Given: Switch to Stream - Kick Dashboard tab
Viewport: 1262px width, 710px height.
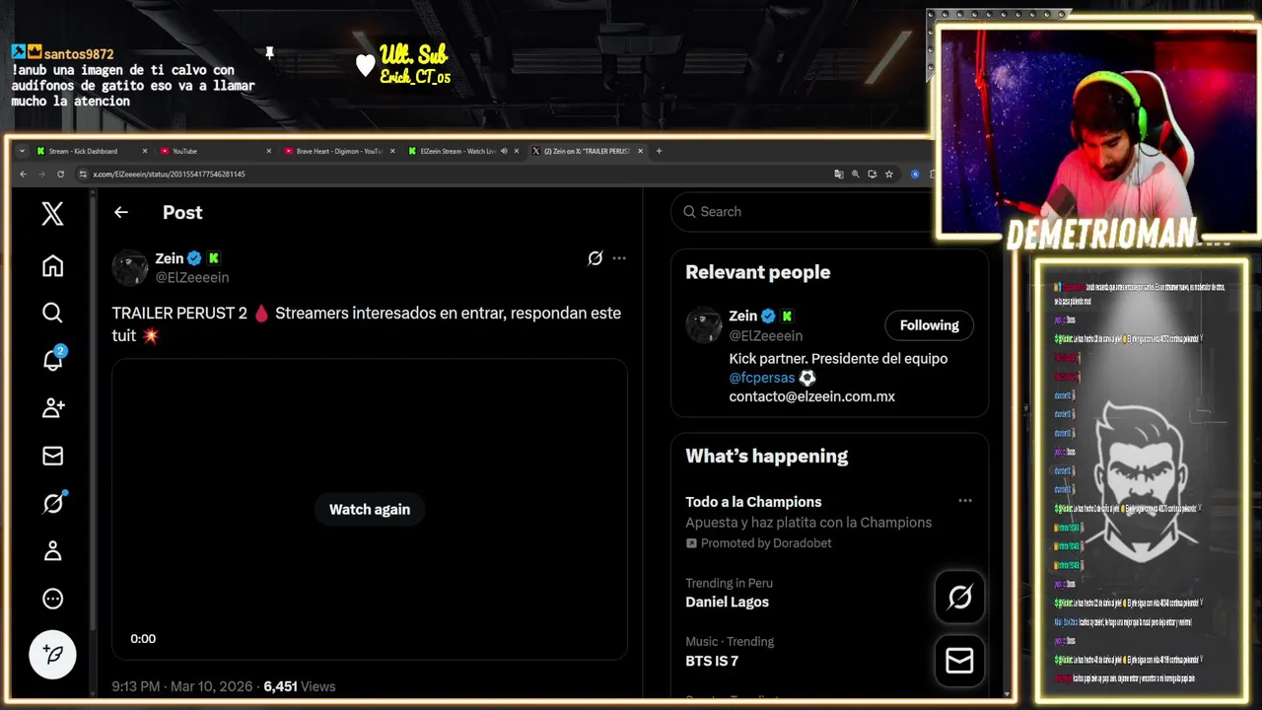Looking at the screenshot, I should (x=89, y=151).
